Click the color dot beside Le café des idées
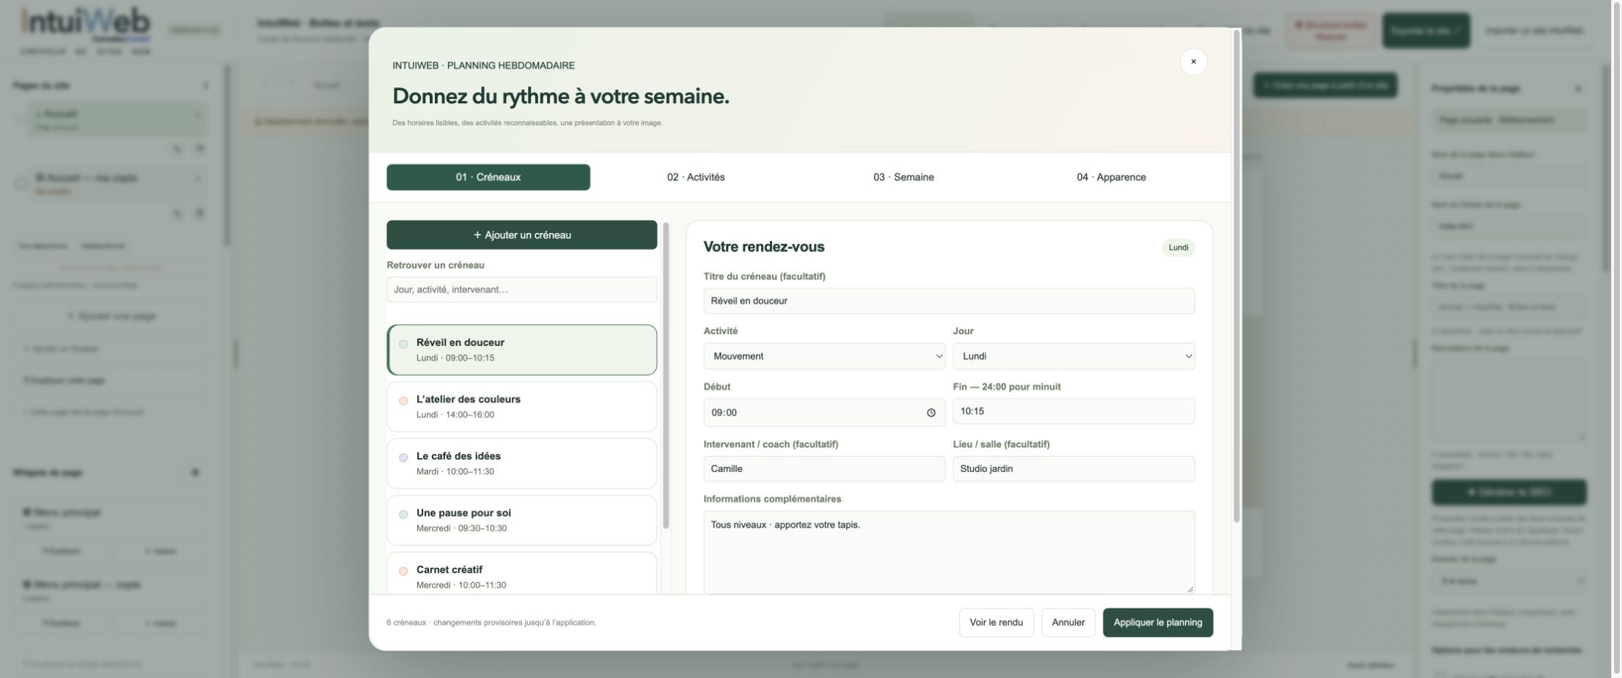Viewport: 1622px width, 678px height. (x=403, y=457)
